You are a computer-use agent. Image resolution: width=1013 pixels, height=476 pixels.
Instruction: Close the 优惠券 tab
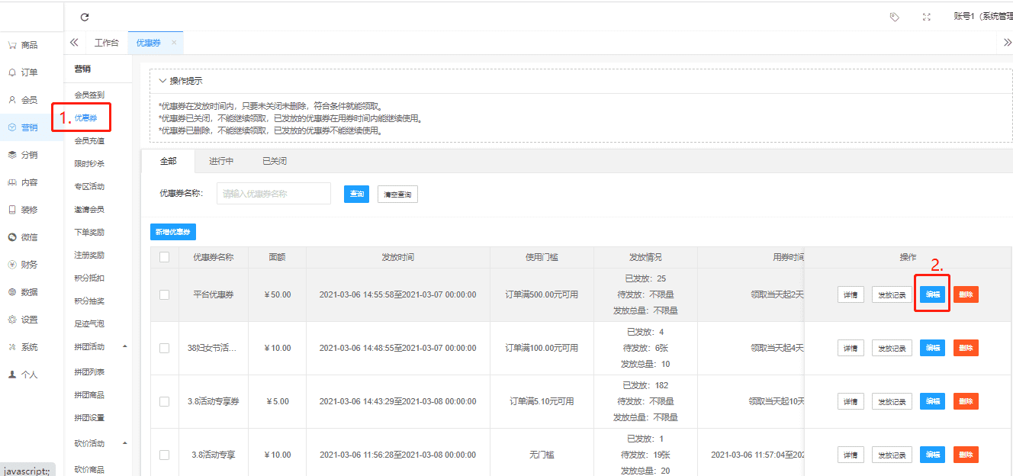(174, 43)
